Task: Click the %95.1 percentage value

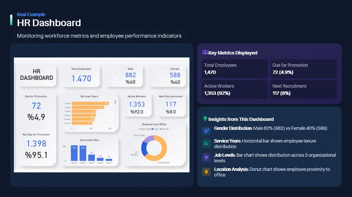Action: pyautogui.click(x=36, y=155)
